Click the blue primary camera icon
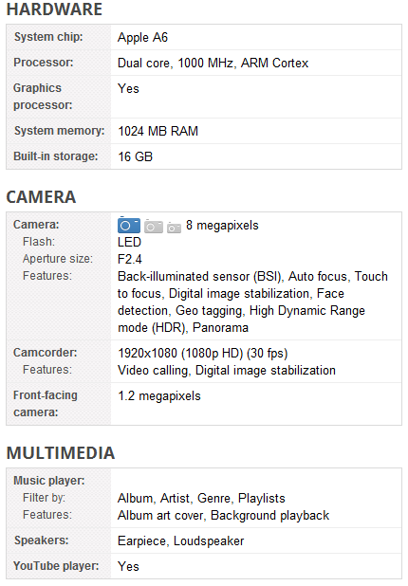This screenshot has width=408, height=586. [129, 226]
